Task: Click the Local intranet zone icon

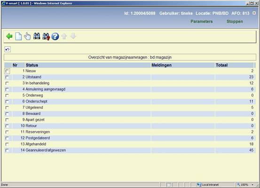Action: click(x=199, y=185)
